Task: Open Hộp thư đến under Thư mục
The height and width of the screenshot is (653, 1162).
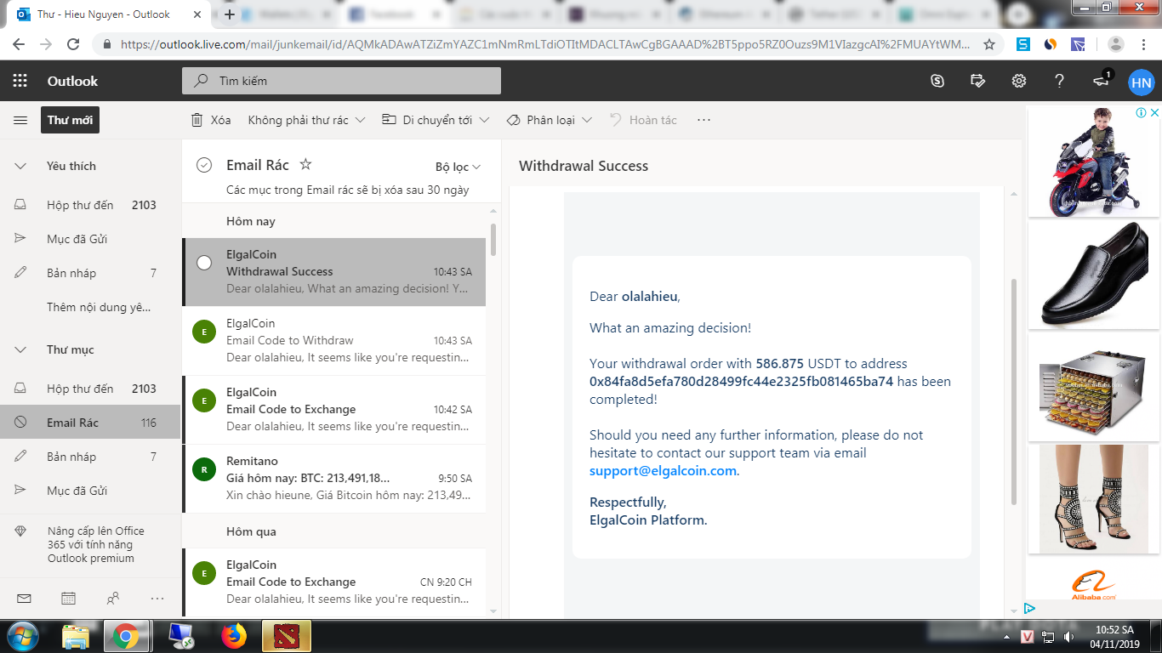Action: [90, 389]
